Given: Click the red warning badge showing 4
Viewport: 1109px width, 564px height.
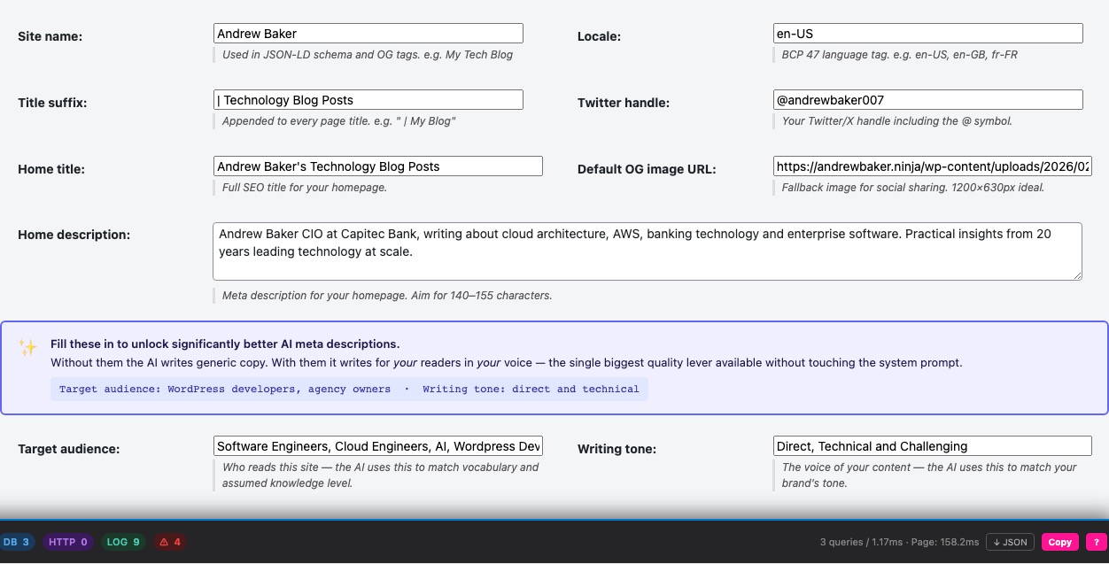Looking at the screenshot, I should click(169, 542).
